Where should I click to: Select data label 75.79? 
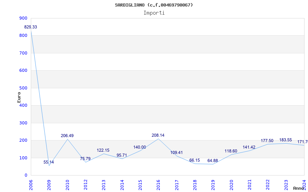click(x=85, y=159)
